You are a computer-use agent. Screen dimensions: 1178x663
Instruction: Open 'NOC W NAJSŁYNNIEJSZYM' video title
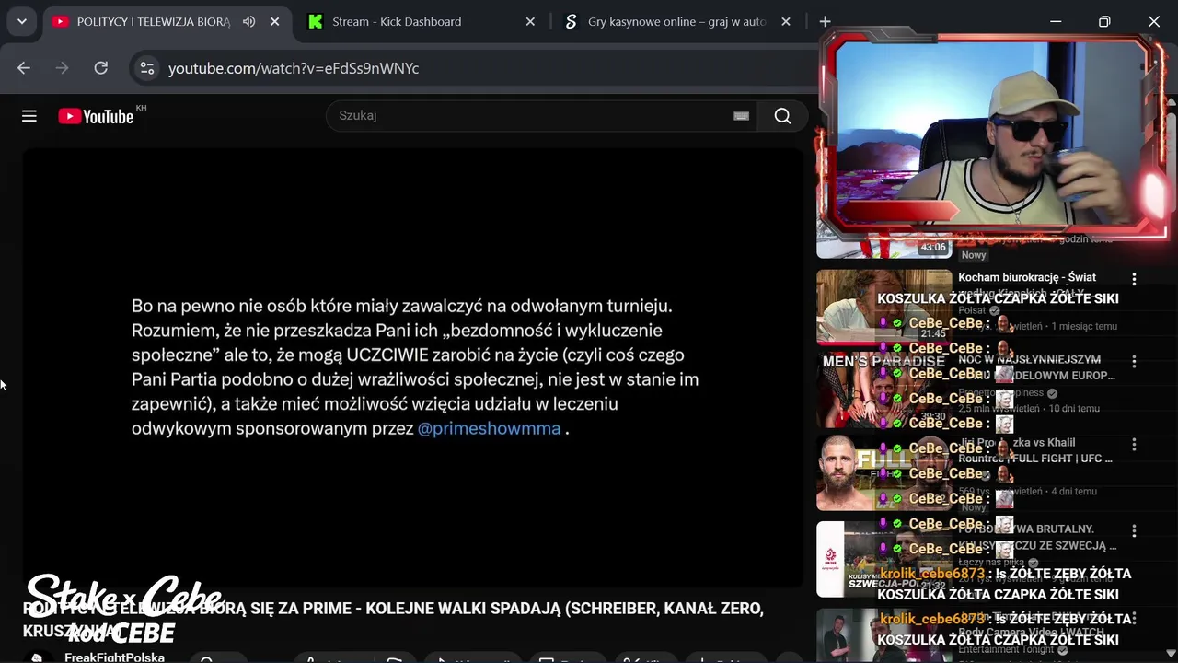click(1036, 367)
